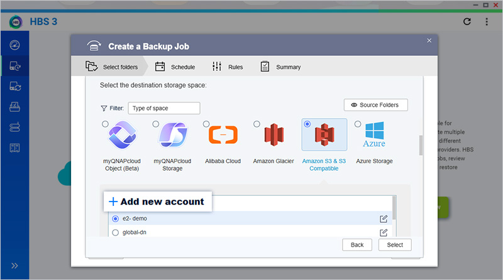
Task: Select myQNAPcloud Storage radio button
Action: [155, 124]
